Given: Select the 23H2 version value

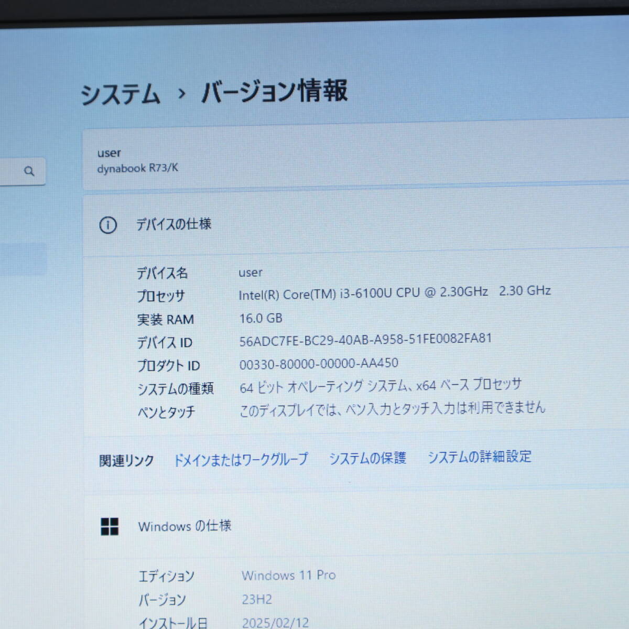Looking at the screenshot, I should pos(257,599).
